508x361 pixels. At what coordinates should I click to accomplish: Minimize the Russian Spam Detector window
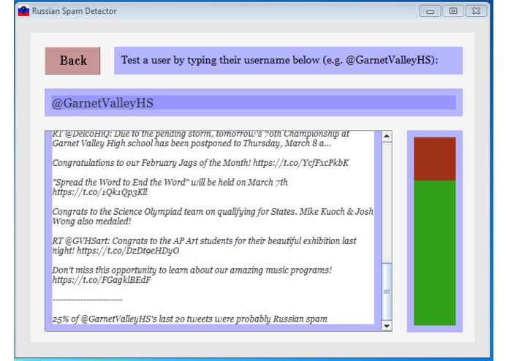(x=430, y=11)
